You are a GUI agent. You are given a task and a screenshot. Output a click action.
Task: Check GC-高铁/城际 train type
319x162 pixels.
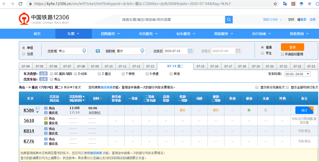(52, 74)
